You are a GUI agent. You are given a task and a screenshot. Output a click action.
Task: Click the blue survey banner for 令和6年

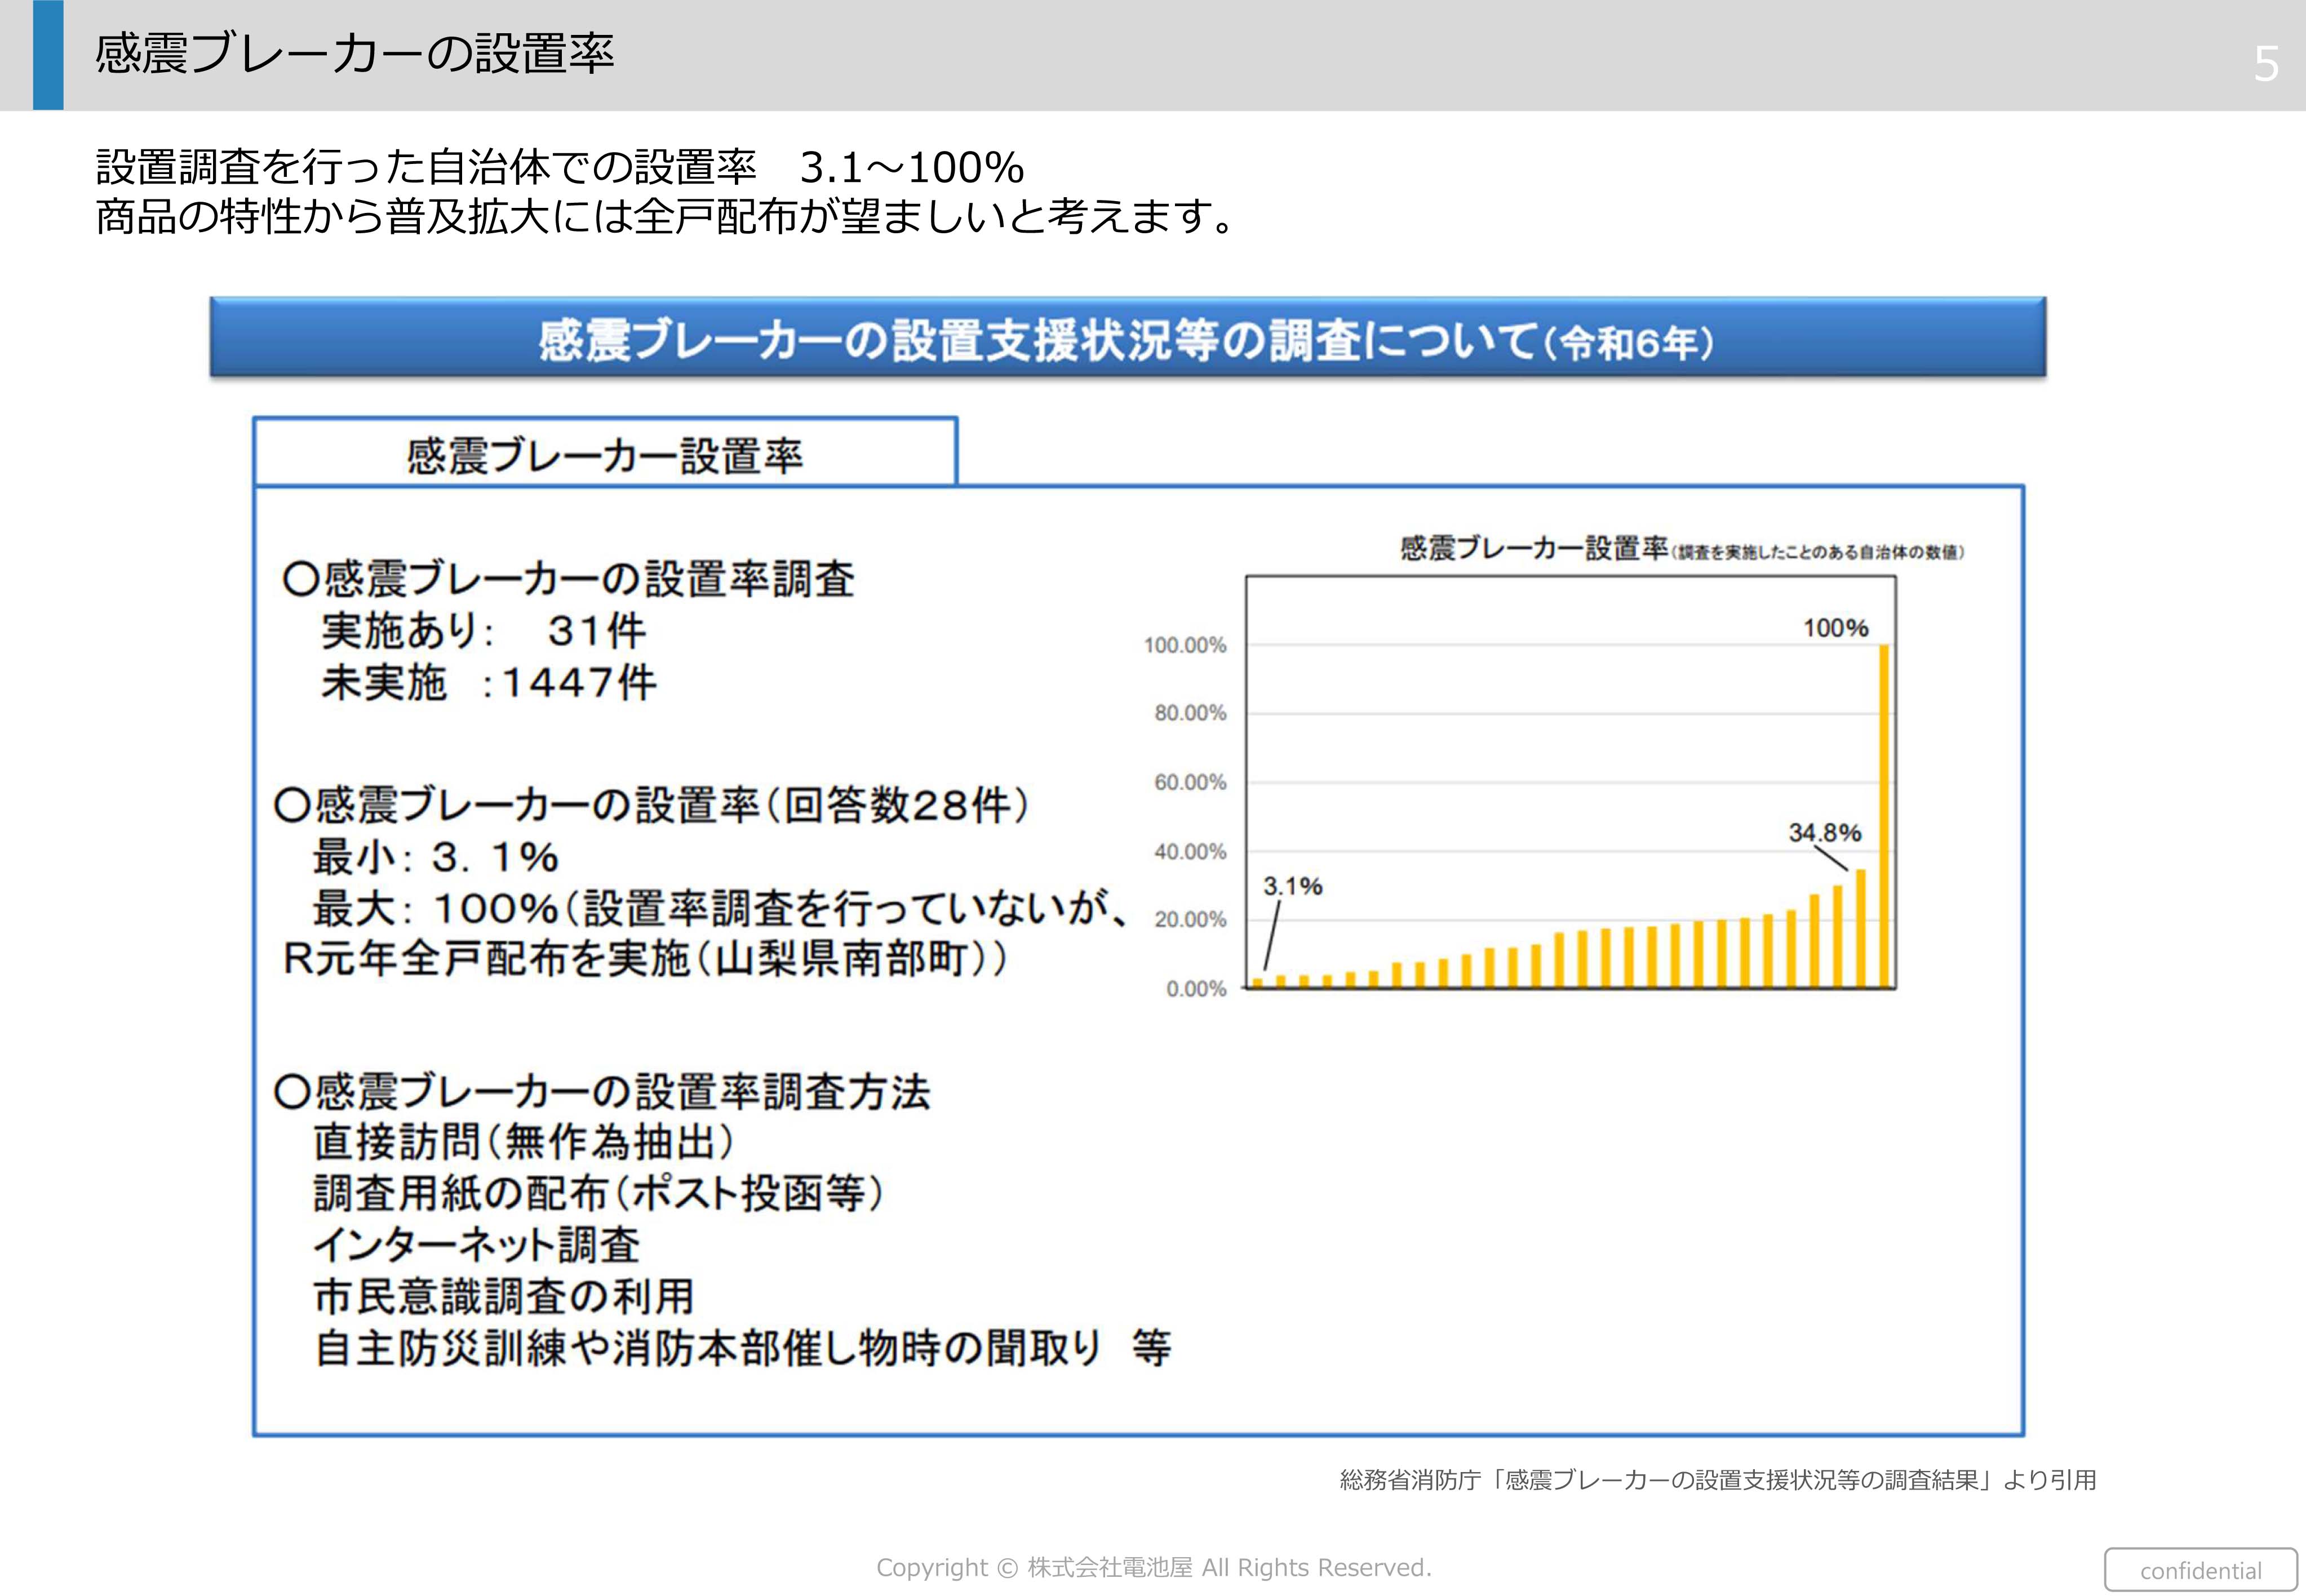1127,339
